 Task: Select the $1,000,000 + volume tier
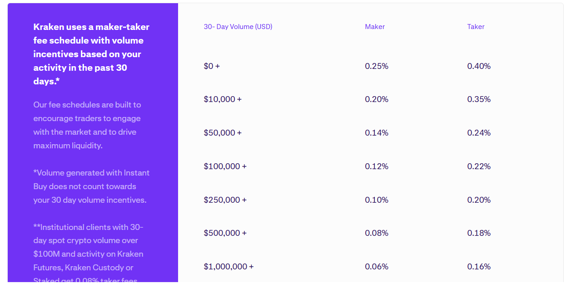pos(228,267)
